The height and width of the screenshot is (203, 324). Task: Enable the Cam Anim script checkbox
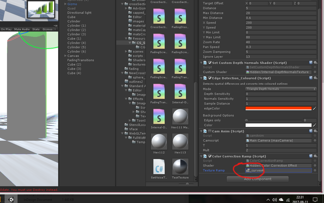click(209, 131)
